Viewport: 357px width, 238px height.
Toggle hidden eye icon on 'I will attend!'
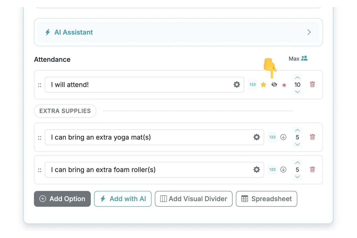tap(274, 85)
